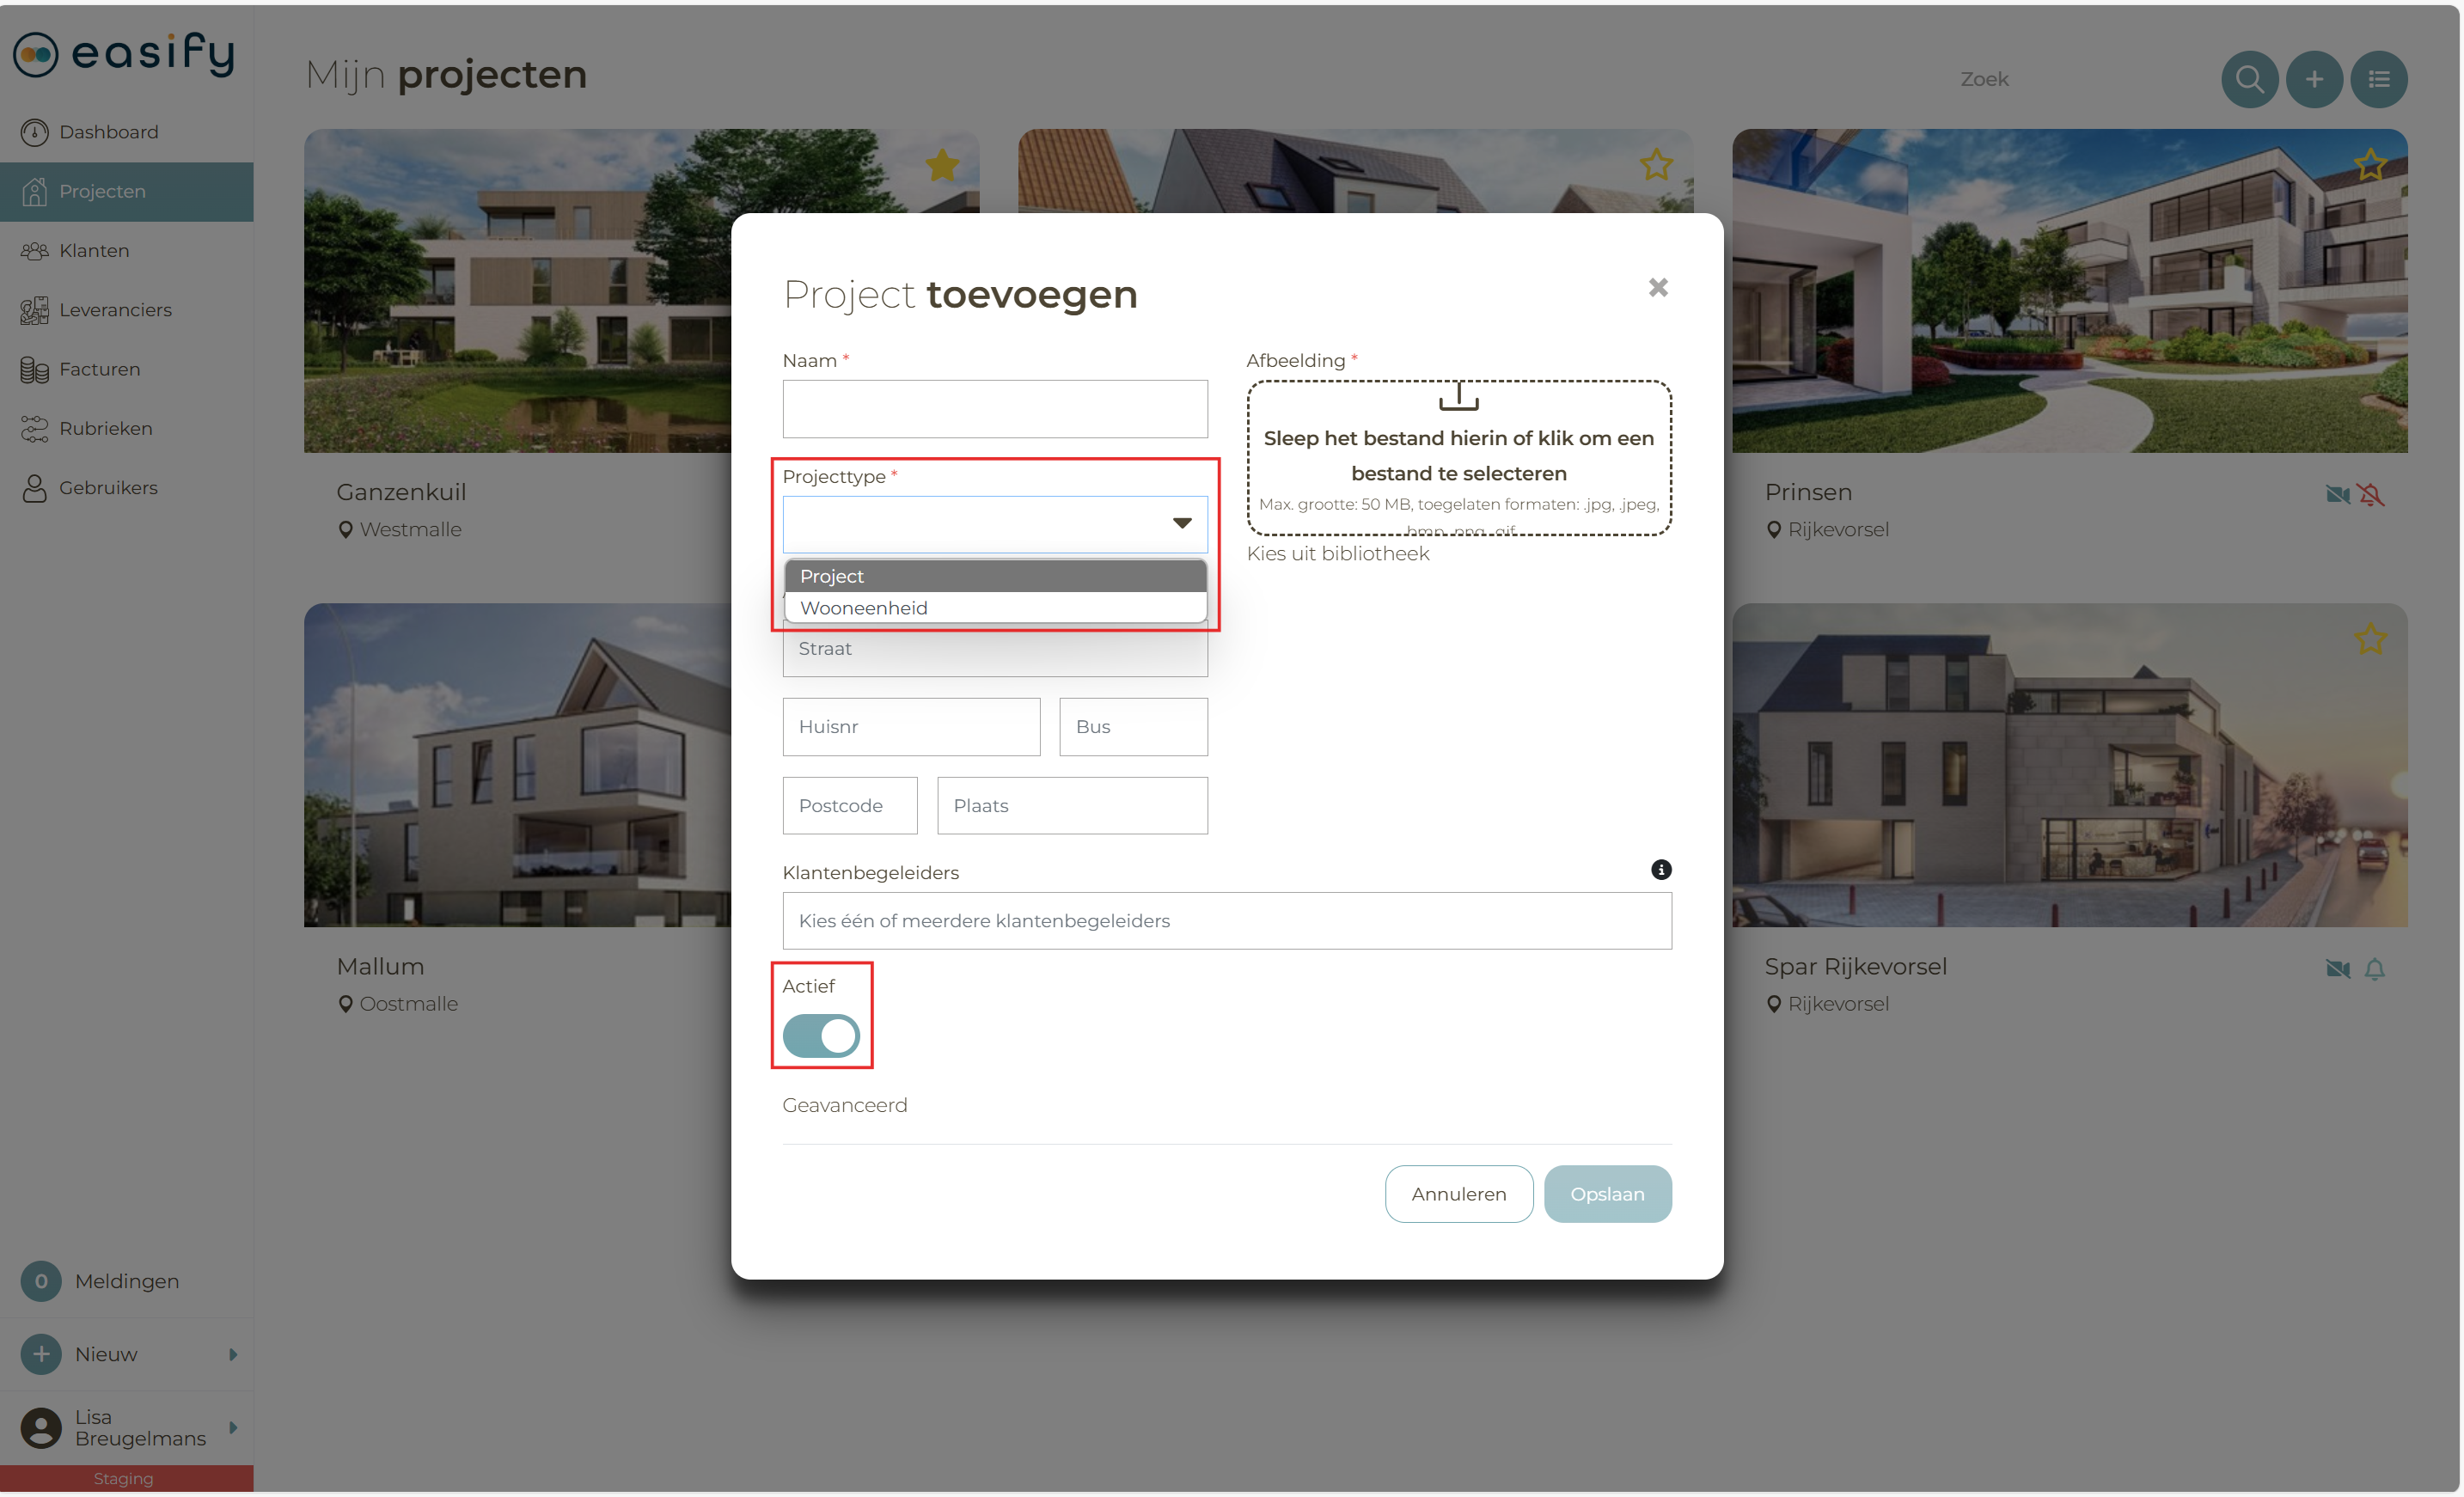Viewport: 2464px width, 1497px height.
Task: Click the Mallum project title
Action: point(380,966)
